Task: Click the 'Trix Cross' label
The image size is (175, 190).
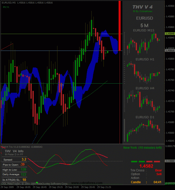Action: (x=137, y=170)
